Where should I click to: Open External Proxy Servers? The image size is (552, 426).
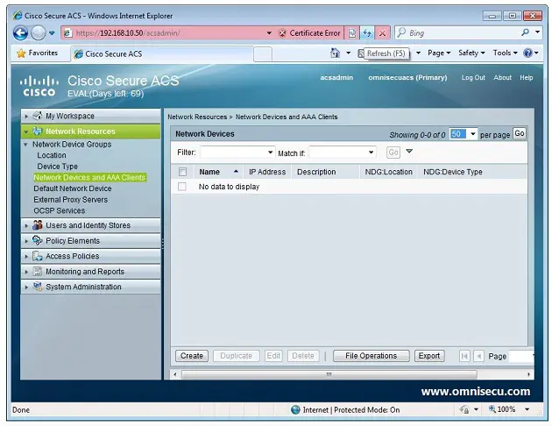pyautogui.click(x=70, y=200)
